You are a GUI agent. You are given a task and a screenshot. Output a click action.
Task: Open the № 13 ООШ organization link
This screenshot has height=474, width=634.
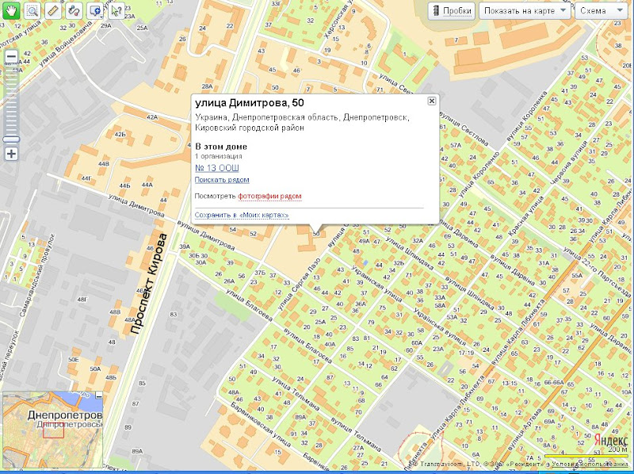point(216,168)
